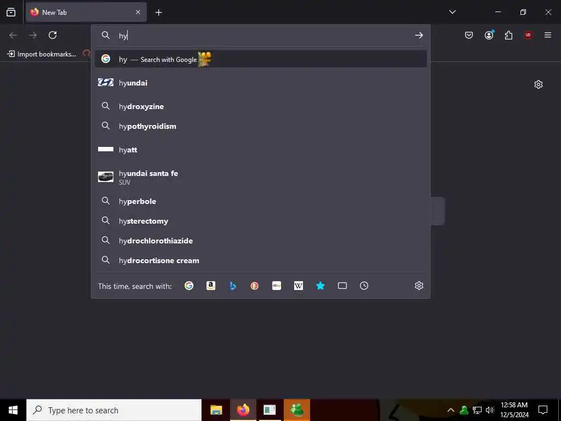Select the hyundai suggestion

pos(260,83)
